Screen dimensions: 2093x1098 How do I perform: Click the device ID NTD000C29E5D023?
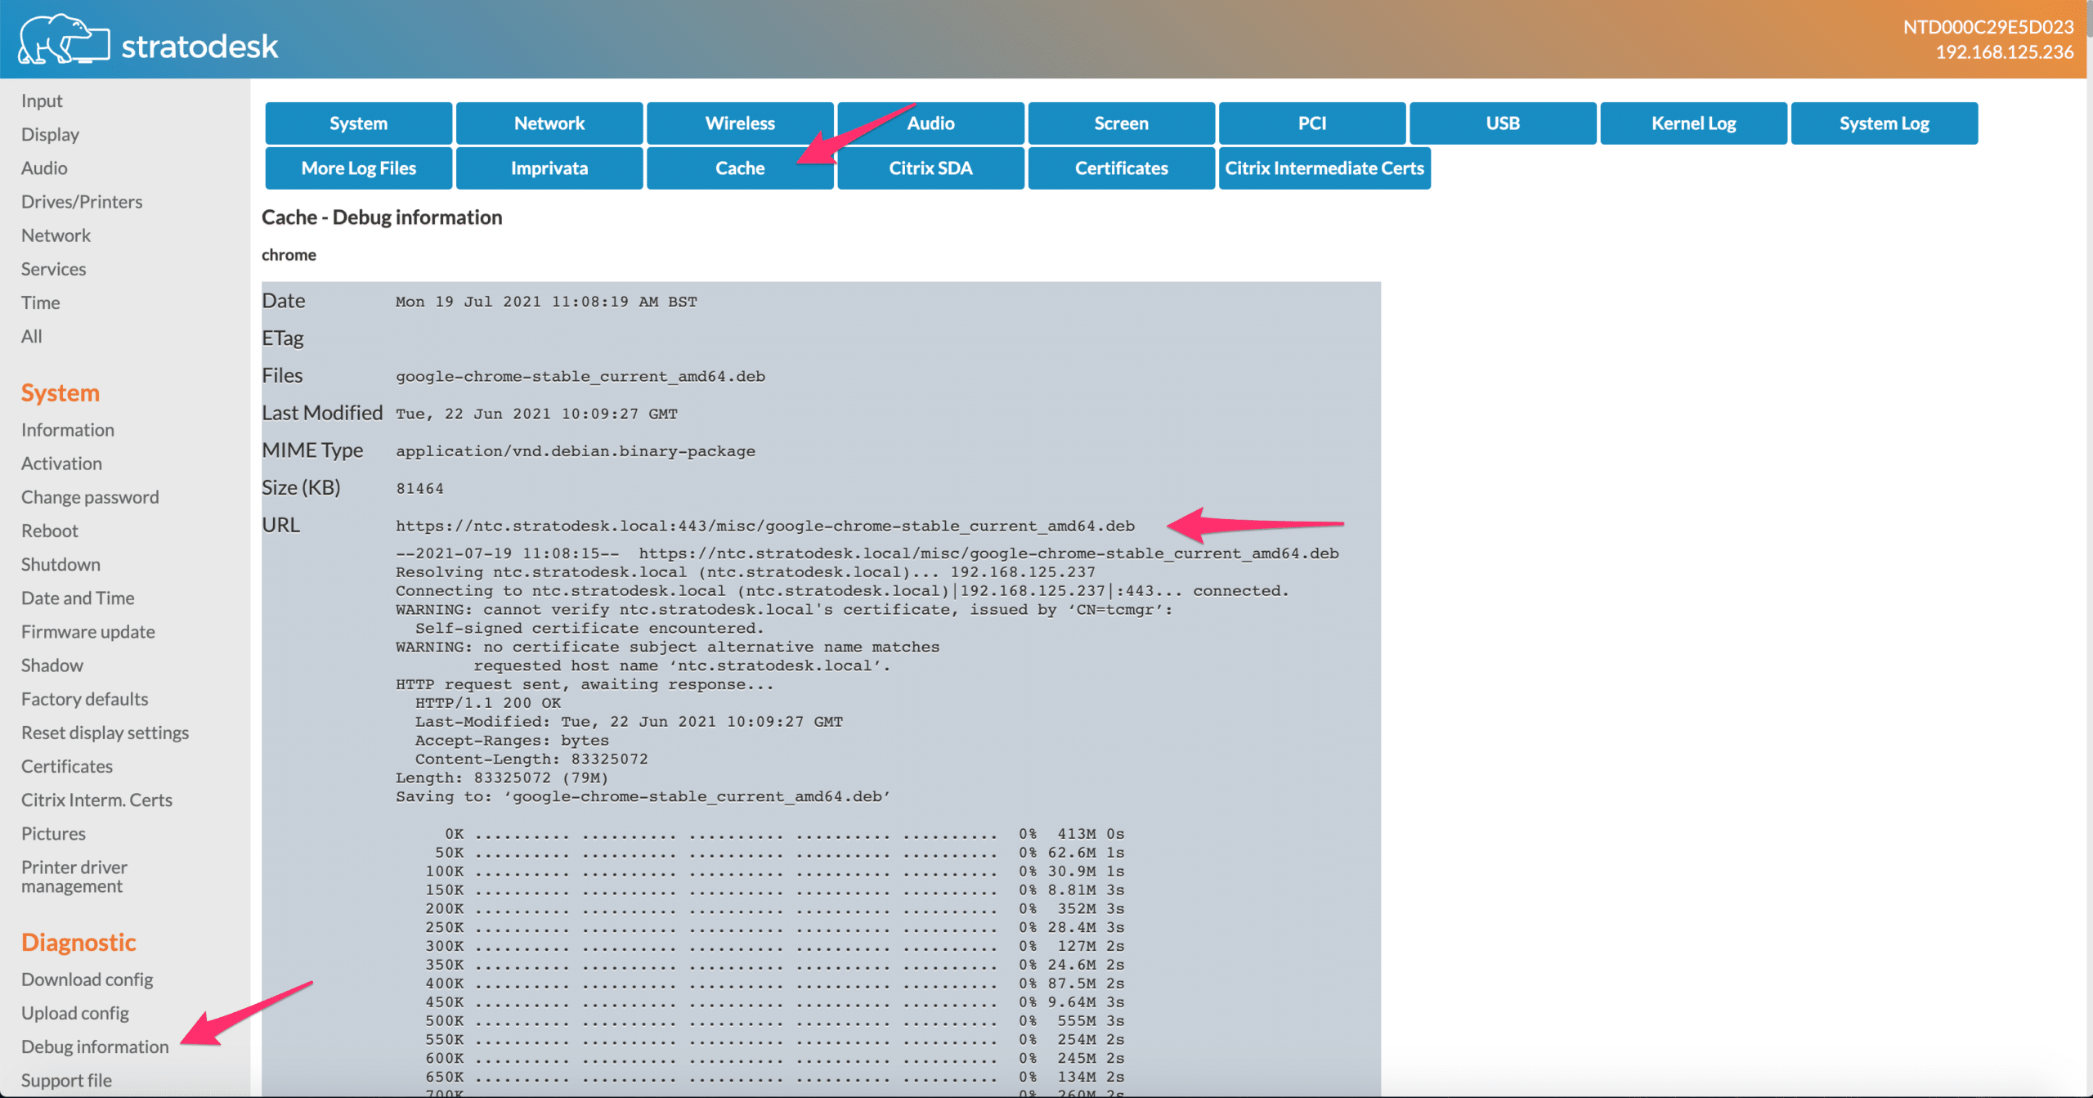1988,27
